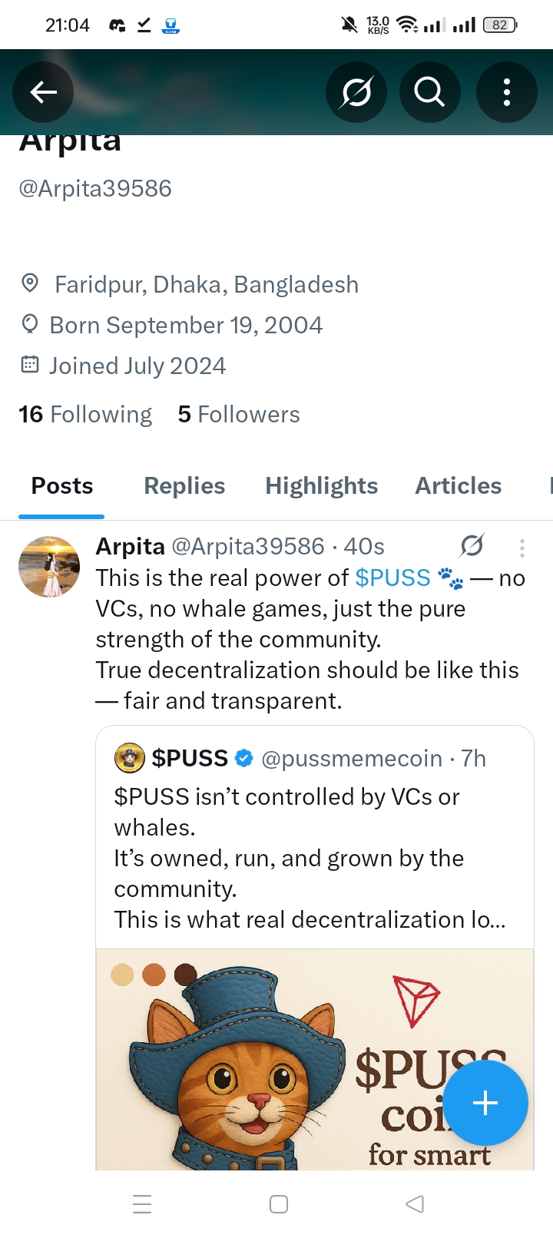View the 5 Followers list
553x1238 pixels.
(x=239, y=415)
